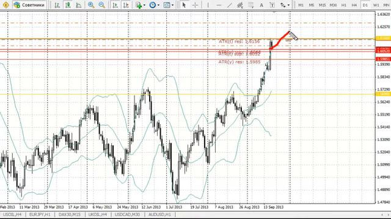The width and height of the screenshot is (391, 219).
Task: Select the D1 daily timeframe
Action: (x=365, y=5)
